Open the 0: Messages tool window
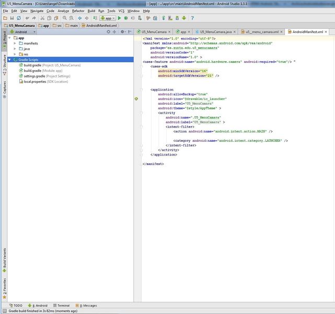The image size is (335, 314). point(86,306)
